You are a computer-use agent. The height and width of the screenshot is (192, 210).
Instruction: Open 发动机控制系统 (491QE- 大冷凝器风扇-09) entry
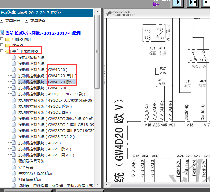pyautogui.click(x=56, y=100)
